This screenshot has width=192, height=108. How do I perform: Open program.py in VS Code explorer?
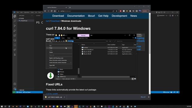pyautogui.click(x=24, y=21)
